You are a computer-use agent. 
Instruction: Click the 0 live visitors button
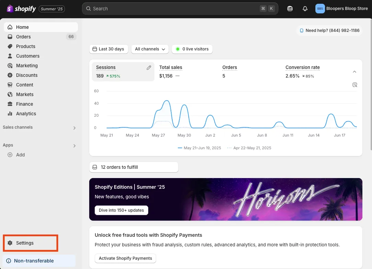pos(192,49)
